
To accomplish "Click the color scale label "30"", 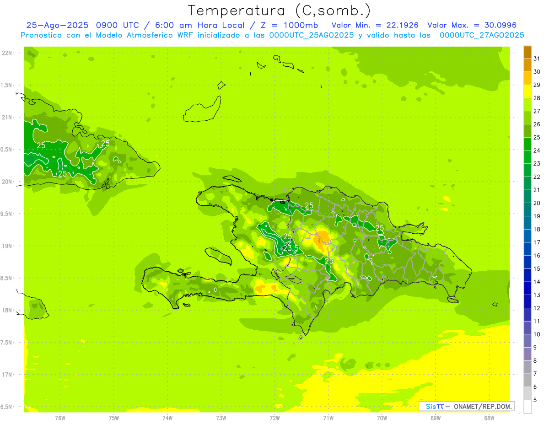I will [537, 72].
